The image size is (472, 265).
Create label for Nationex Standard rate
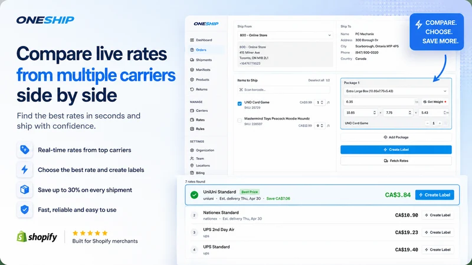tap(437, 215)
